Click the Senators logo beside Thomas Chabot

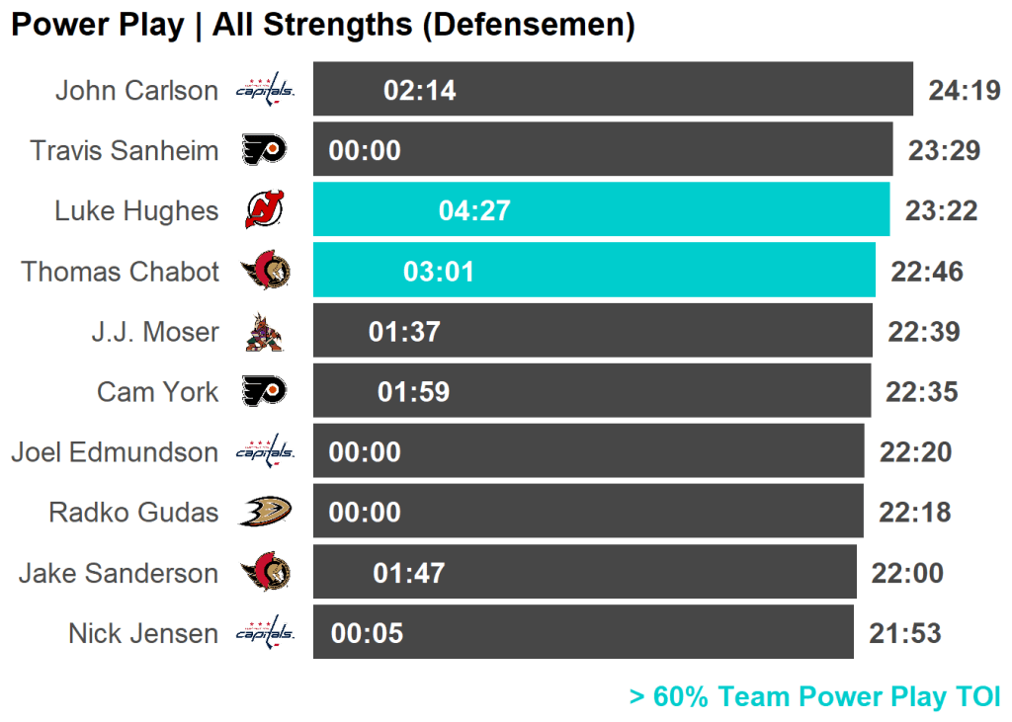(265, 271)
